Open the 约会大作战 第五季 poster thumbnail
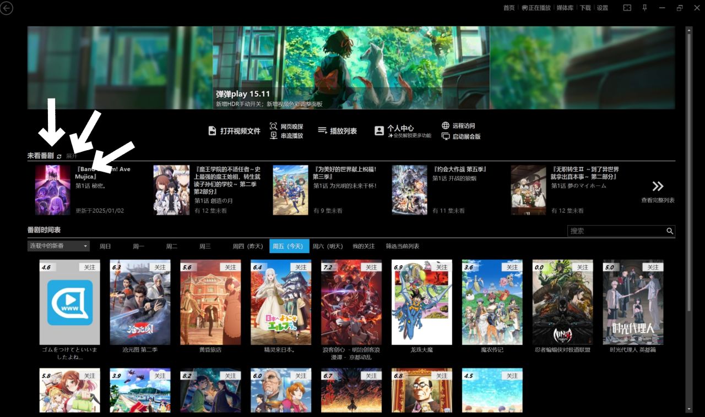Image resolution: width=705 pixels, height=417 pixels. (x=410, y=190)
